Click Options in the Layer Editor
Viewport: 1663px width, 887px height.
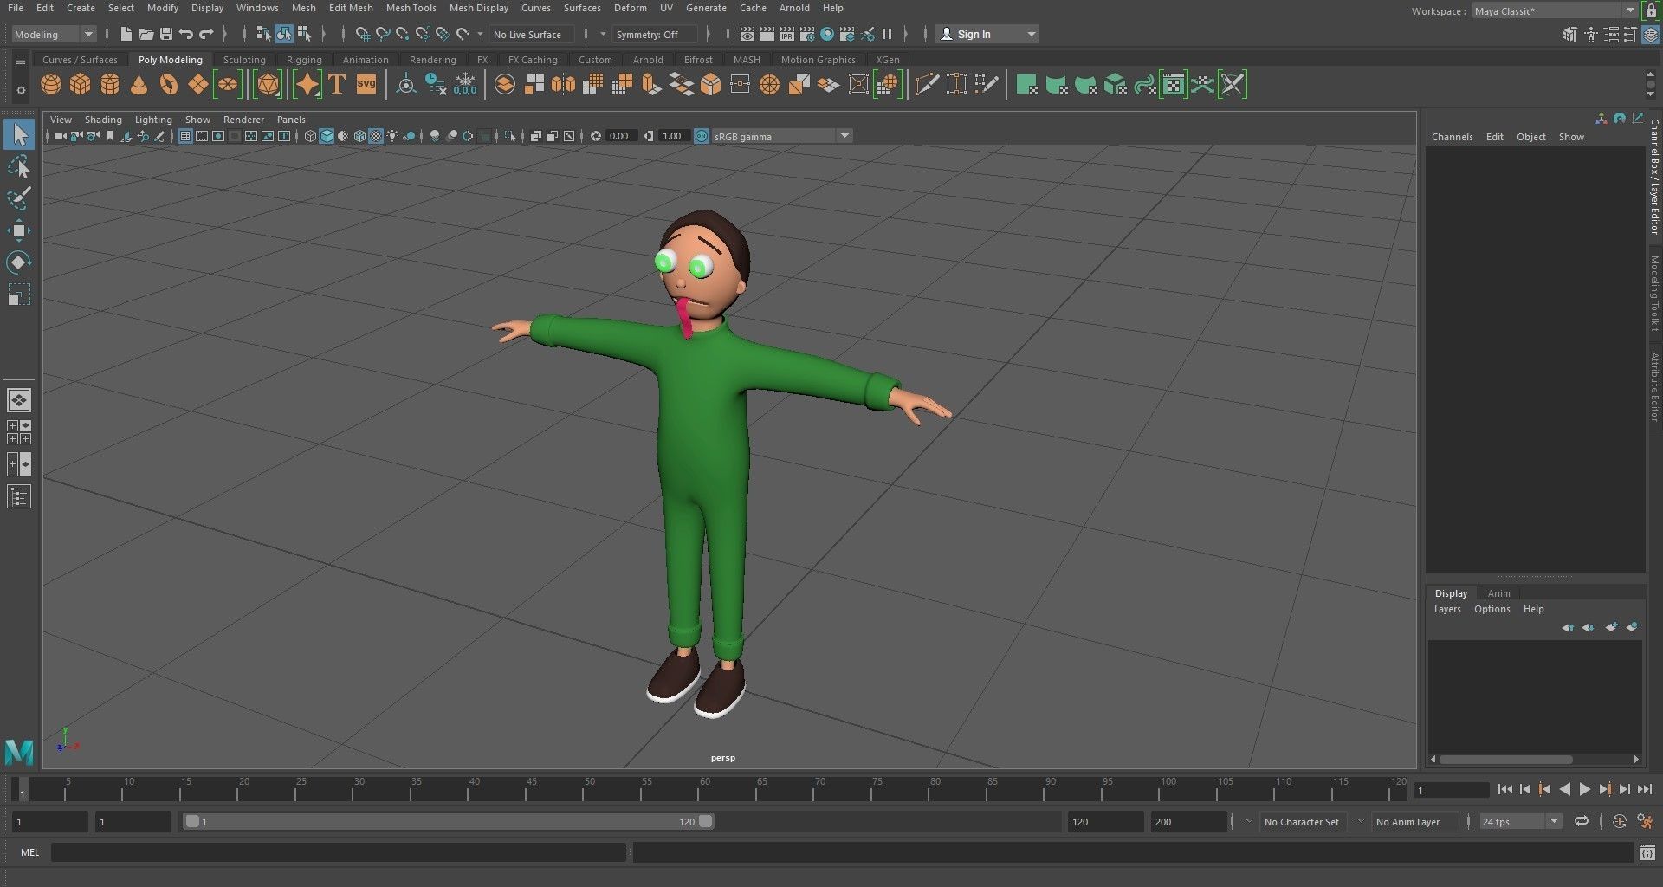(1492, 609)
